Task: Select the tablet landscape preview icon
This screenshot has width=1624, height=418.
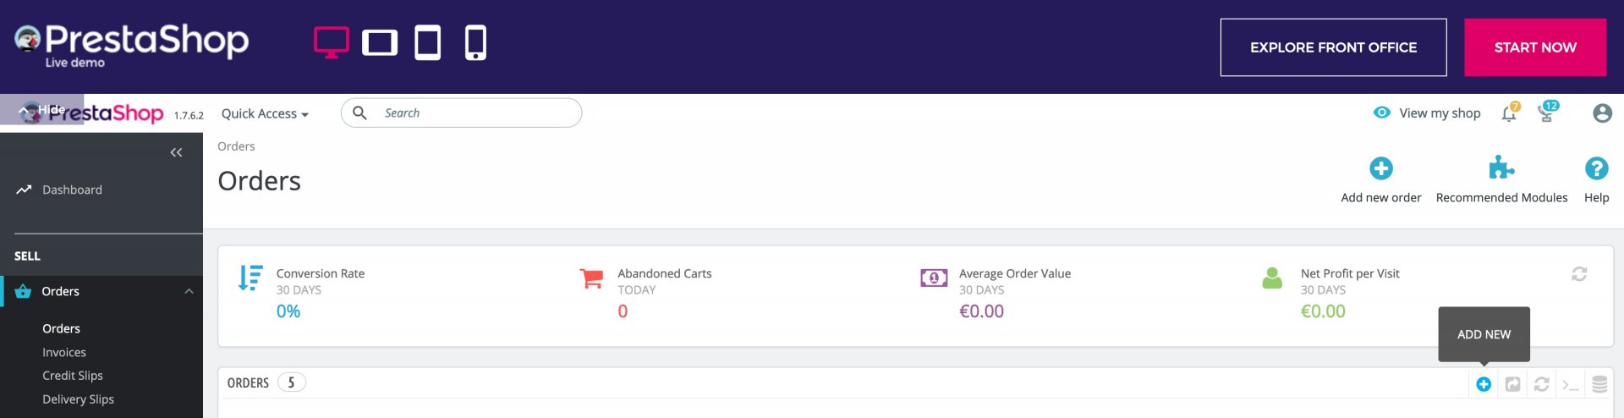Action: (380, 42)
